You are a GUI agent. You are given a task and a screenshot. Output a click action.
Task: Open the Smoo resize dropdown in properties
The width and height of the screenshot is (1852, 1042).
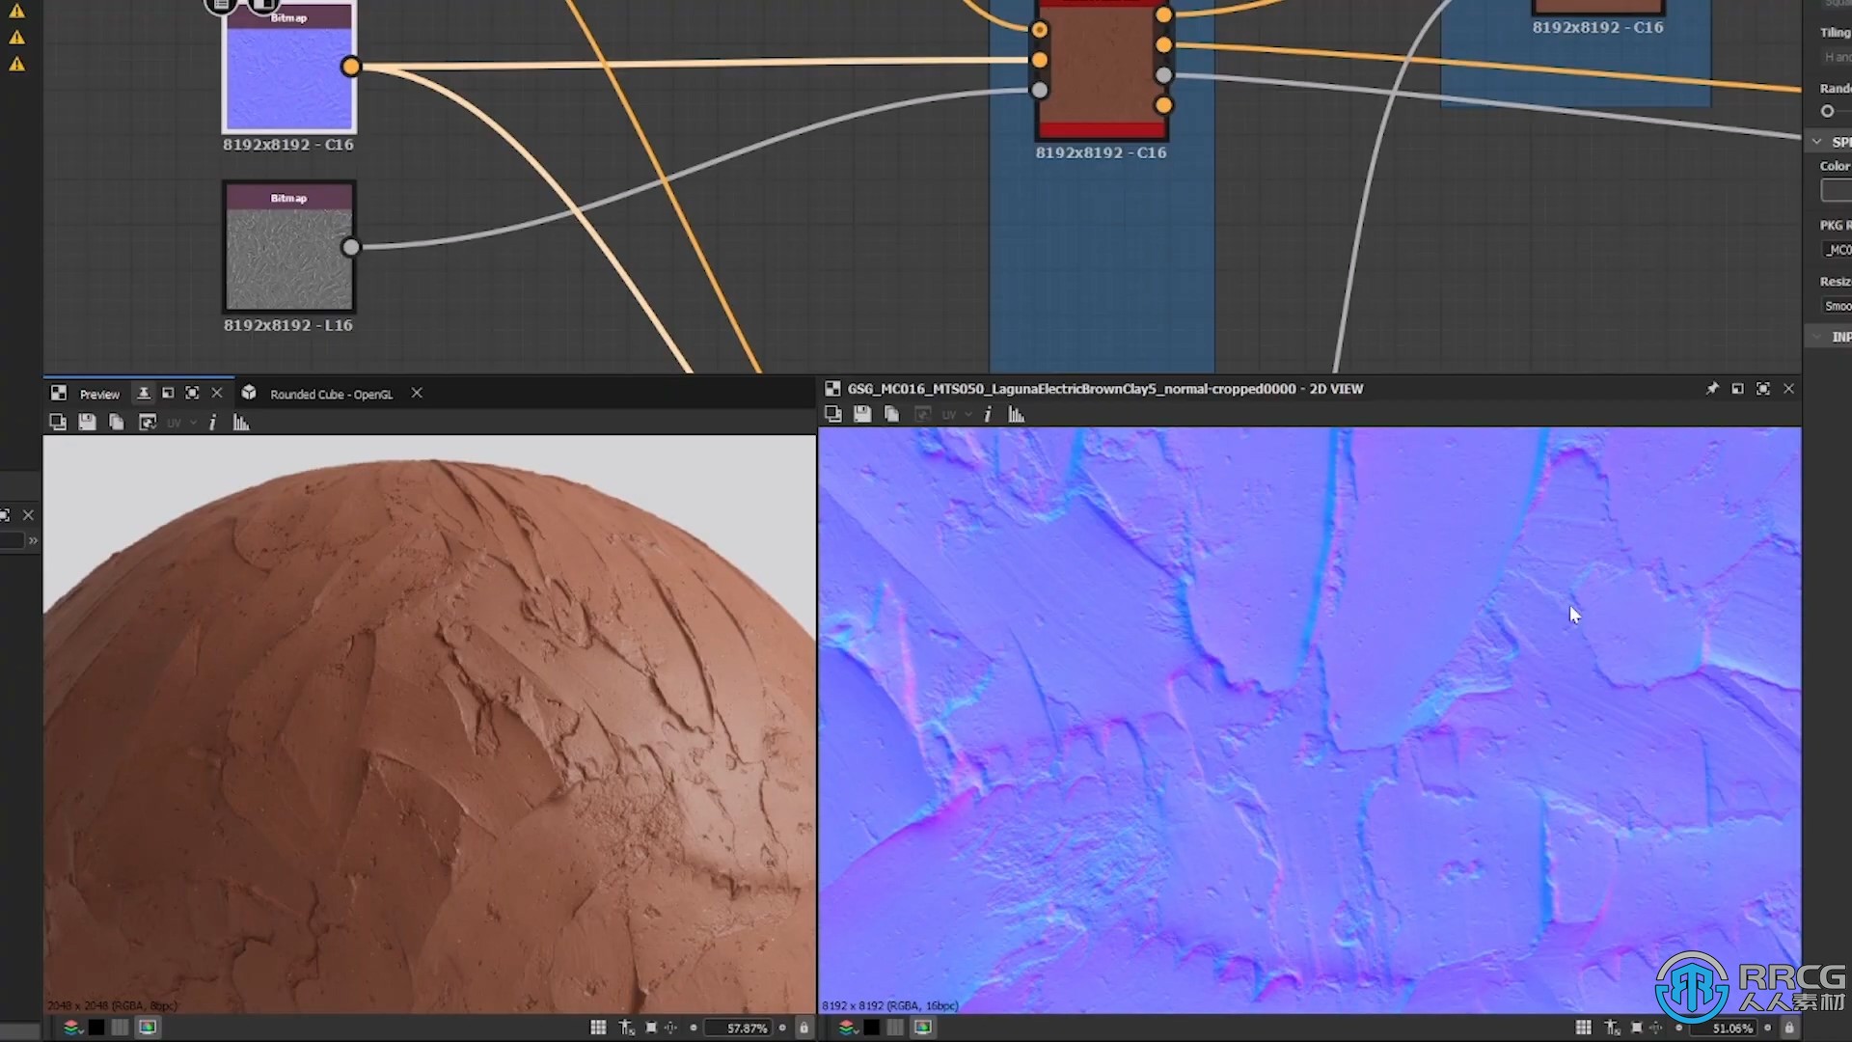(1837, 306)
